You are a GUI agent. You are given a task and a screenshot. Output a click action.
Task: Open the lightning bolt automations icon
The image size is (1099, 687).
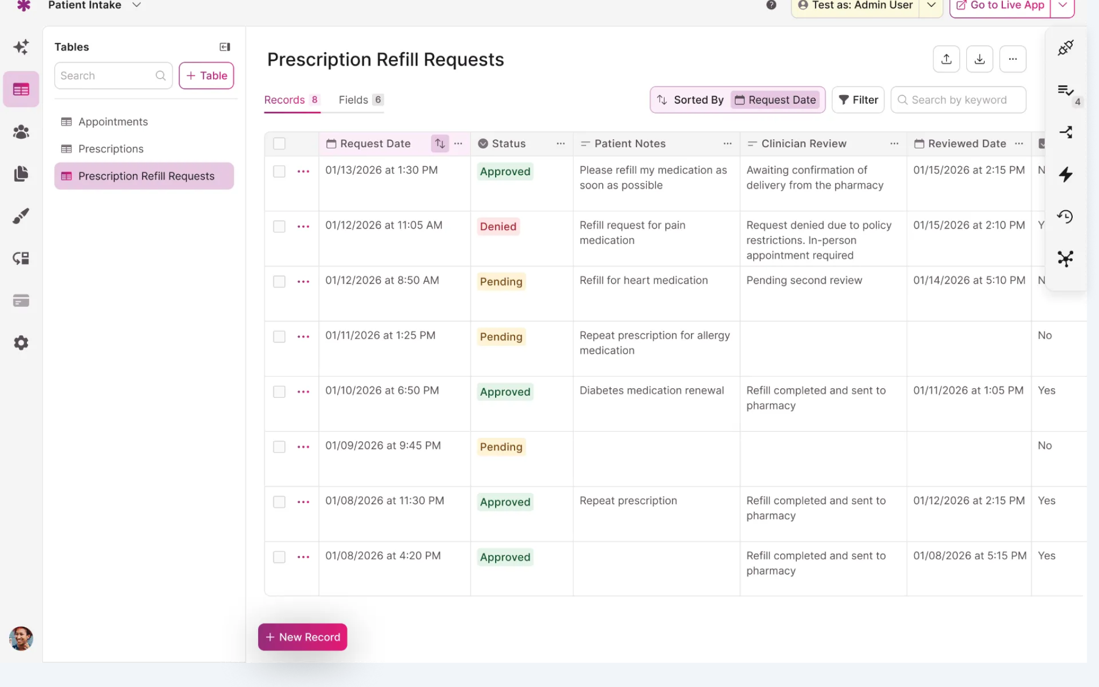pos(1066,174)
